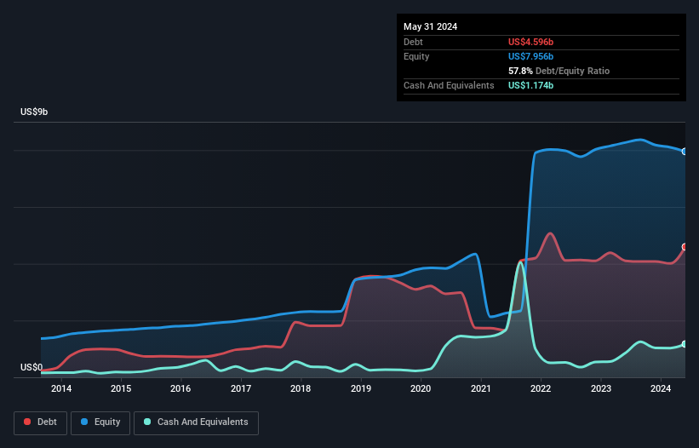Click the teal Cash And Equivalents legend dot

[x=147, y=422]
